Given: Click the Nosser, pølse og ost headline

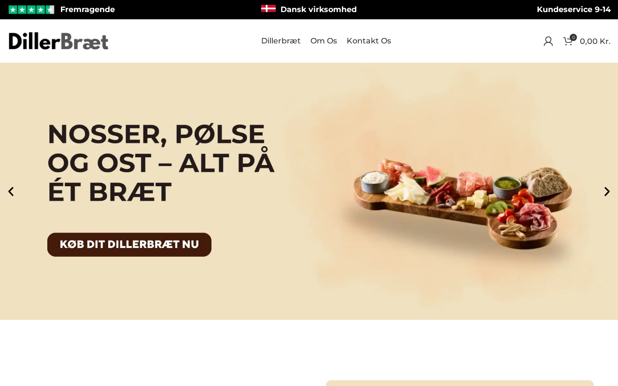Looking at the screenshot, I should 161,163.
